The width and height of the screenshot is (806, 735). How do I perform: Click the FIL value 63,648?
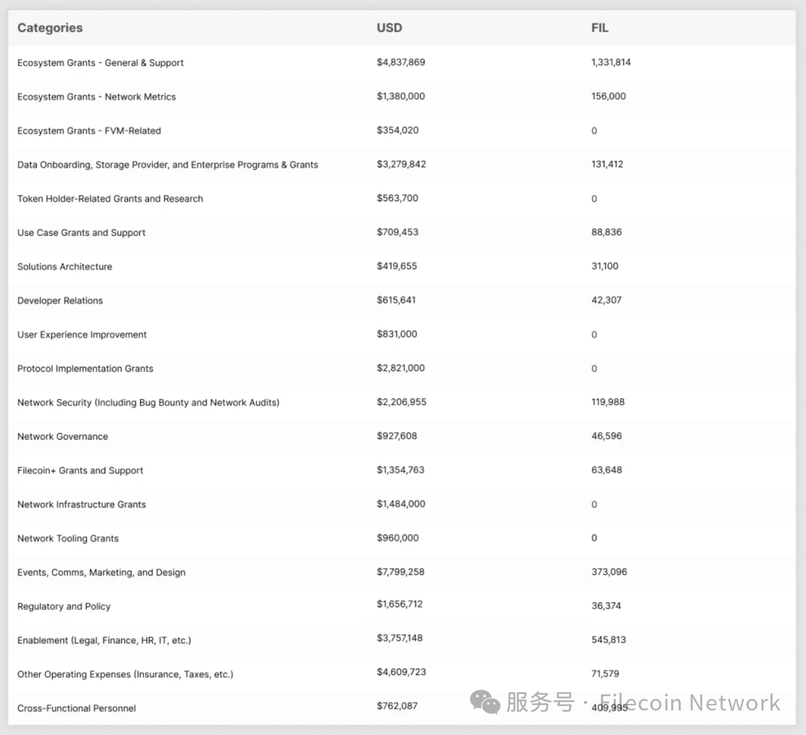[x=607, y=470]
